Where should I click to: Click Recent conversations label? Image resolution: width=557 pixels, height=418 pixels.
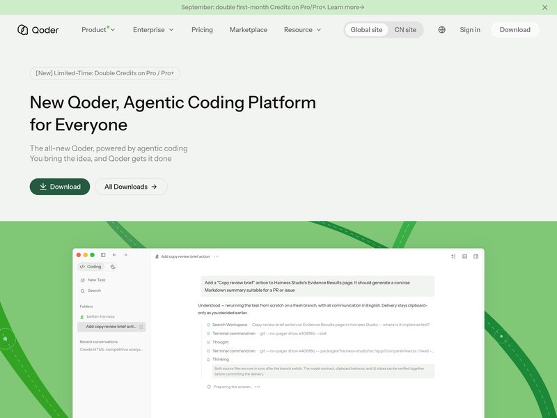coord(98,341)
